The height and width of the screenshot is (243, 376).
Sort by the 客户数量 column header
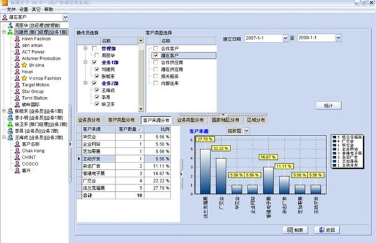(130, 129)
